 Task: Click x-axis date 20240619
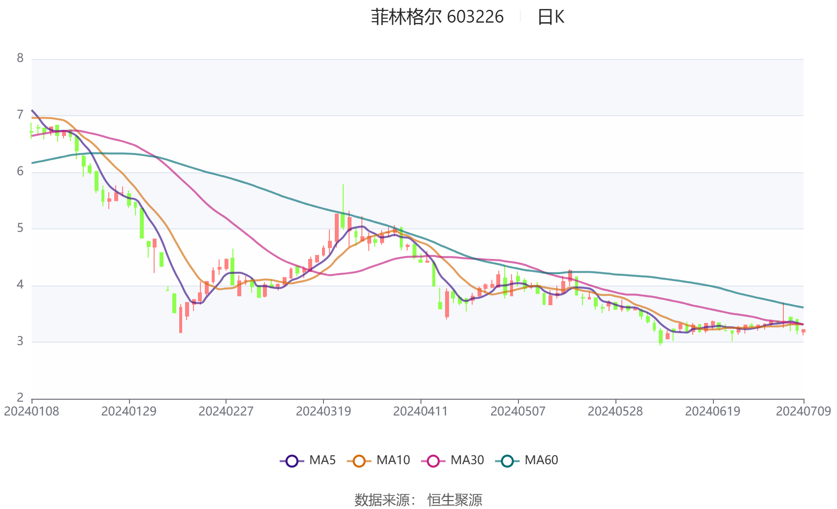pos(713,411)
